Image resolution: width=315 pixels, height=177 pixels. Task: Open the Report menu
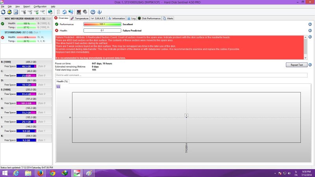(x=26, y=7)
